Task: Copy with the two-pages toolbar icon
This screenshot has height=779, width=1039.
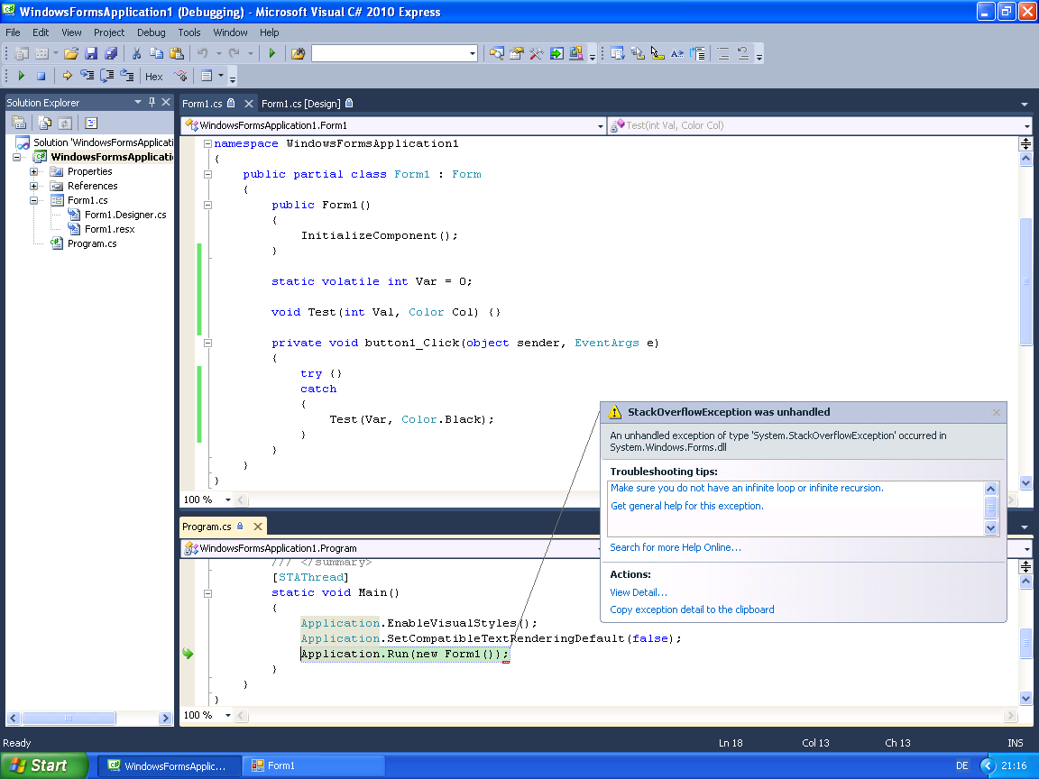Action: coord(156,54)
